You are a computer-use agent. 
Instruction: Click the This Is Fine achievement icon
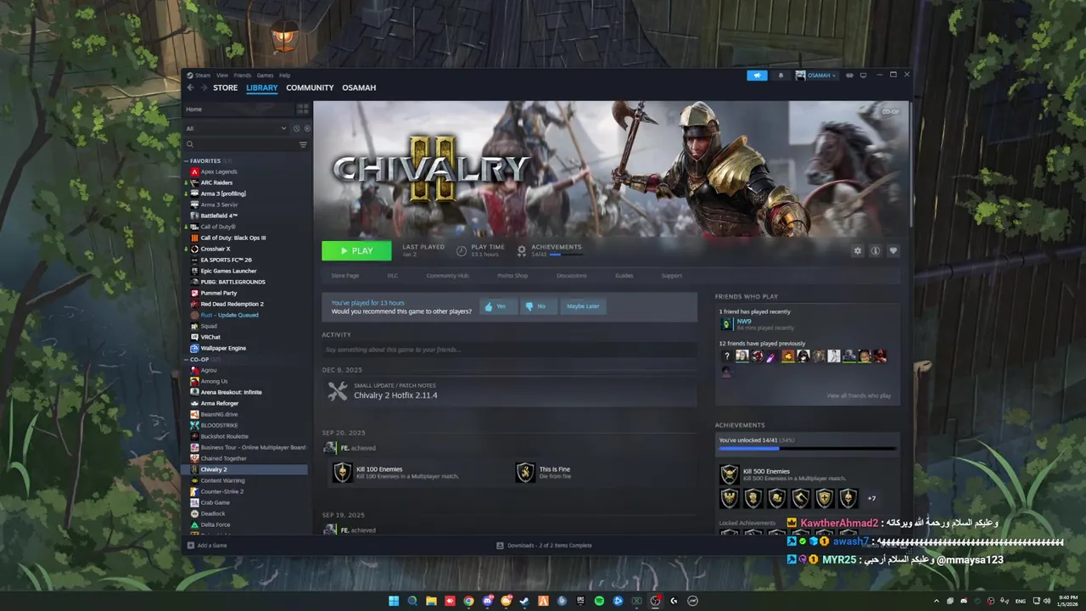tap(525, 473)
